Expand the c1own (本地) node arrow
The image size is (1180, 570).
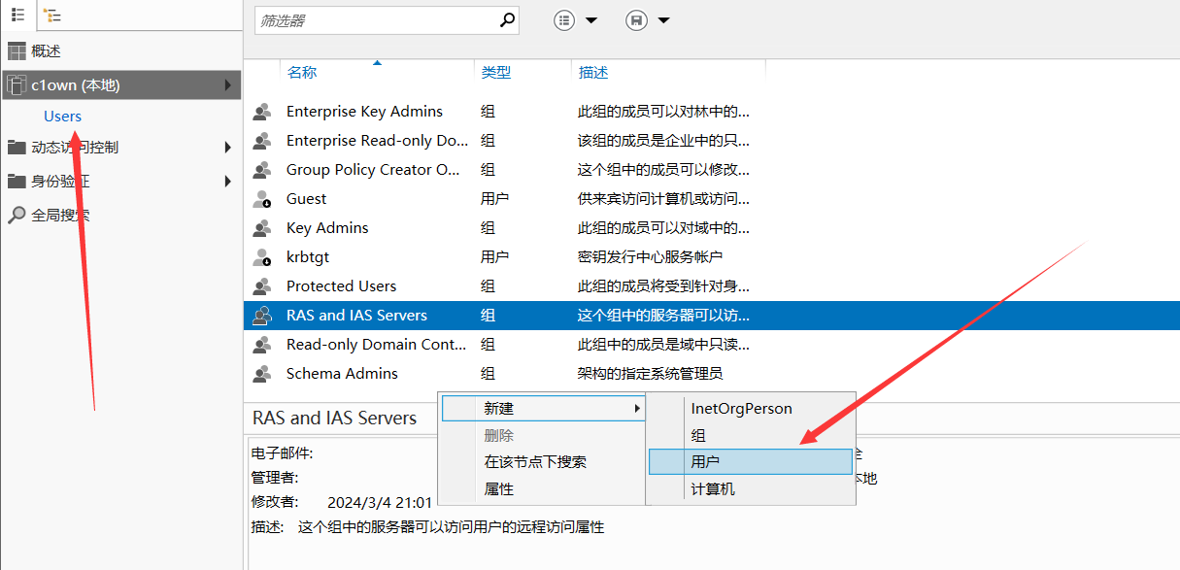[228, 85]
